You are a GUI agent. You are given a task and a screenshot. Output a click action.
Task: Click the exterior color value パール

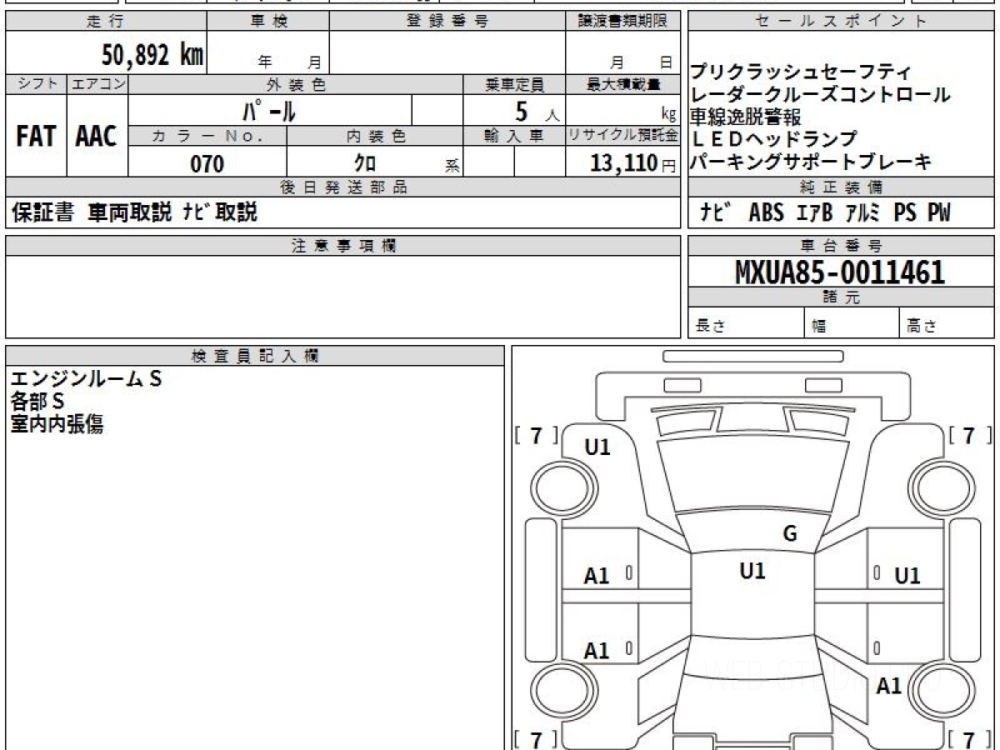[x=269, y=109]
